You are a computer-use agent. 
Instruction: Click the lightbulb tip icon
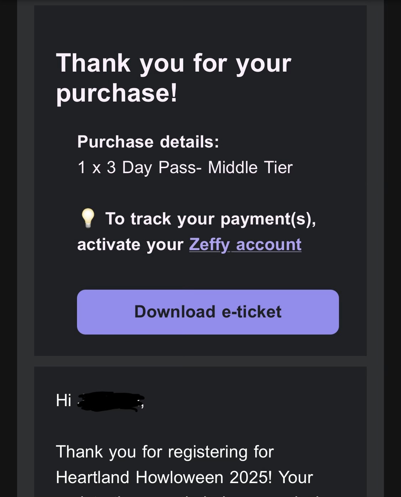coord(88,218)
